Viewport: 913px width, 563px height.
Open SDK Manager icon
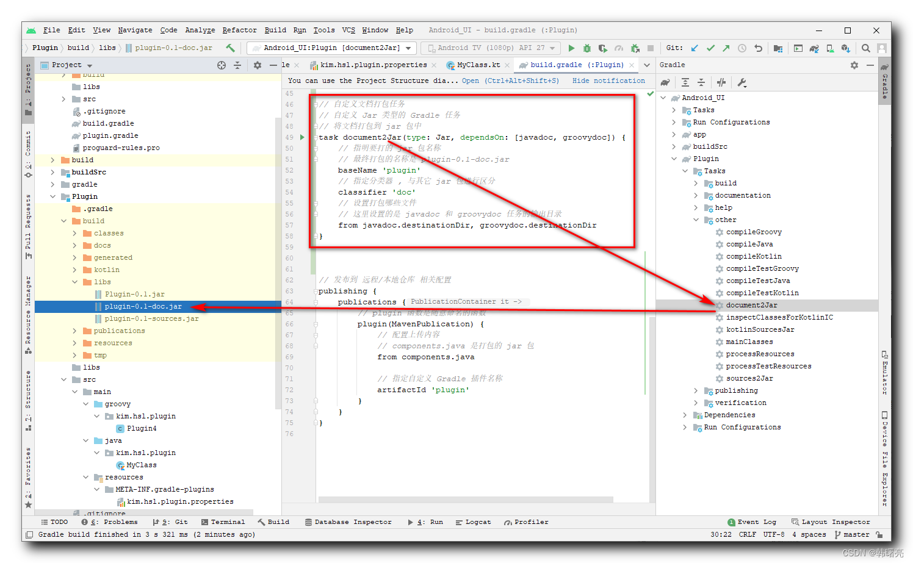(846, 48)
